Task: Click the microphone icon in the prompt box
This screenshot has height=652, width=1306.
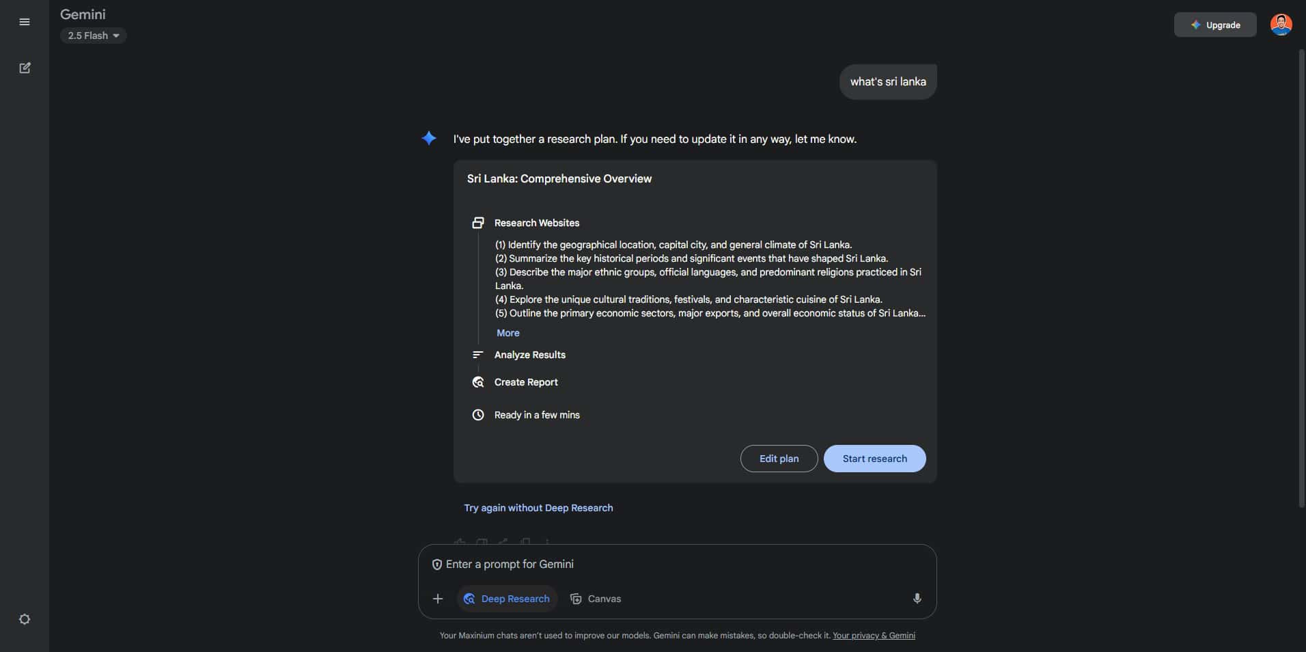Action: point(917,599)
